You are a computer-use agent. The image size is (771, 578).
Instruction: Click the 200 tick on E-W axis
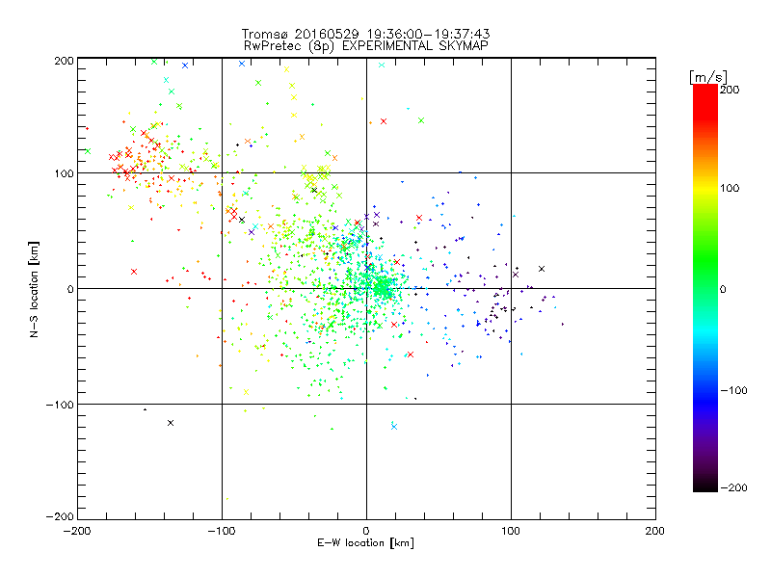tap(655, 531)
